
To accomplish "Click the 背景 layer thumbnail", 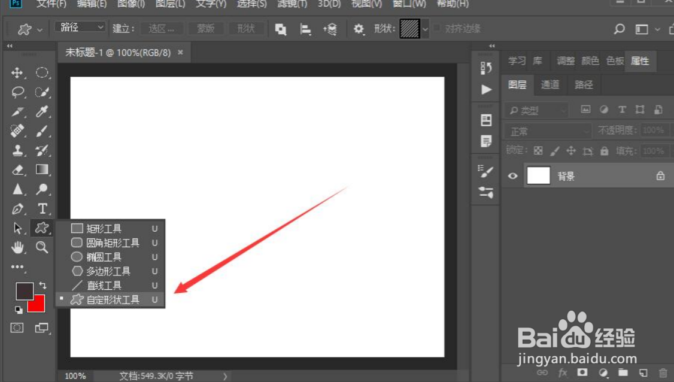I will click(538, 175).
